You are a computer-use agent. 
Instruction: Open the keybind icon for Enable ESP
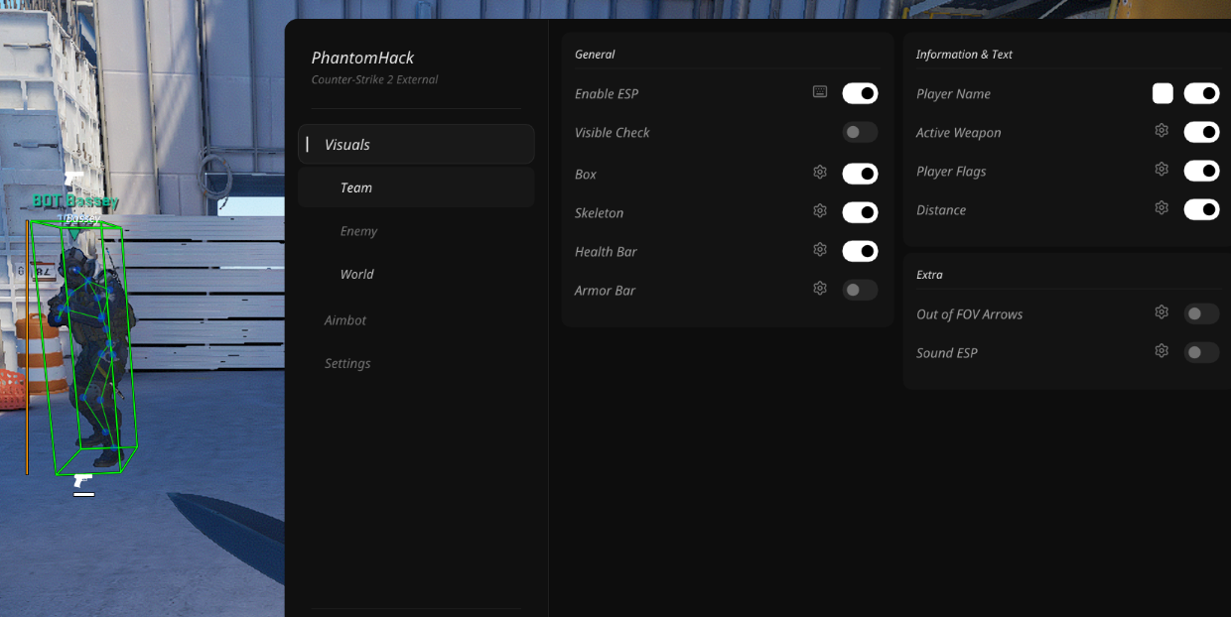820,92
